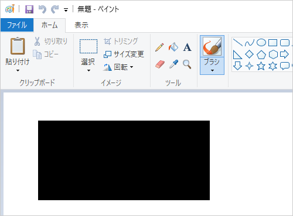293x216 pixels.
Task: Select the Rounded callout speech bubble shape
Action: click(285, 66)
